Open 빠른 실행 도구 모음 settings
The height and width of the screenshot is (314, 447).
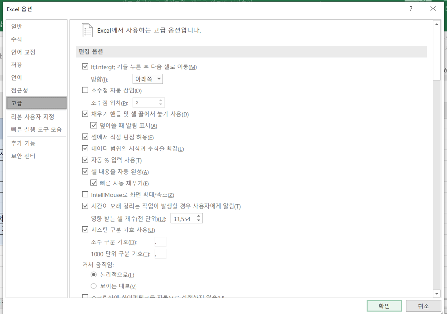36,129
